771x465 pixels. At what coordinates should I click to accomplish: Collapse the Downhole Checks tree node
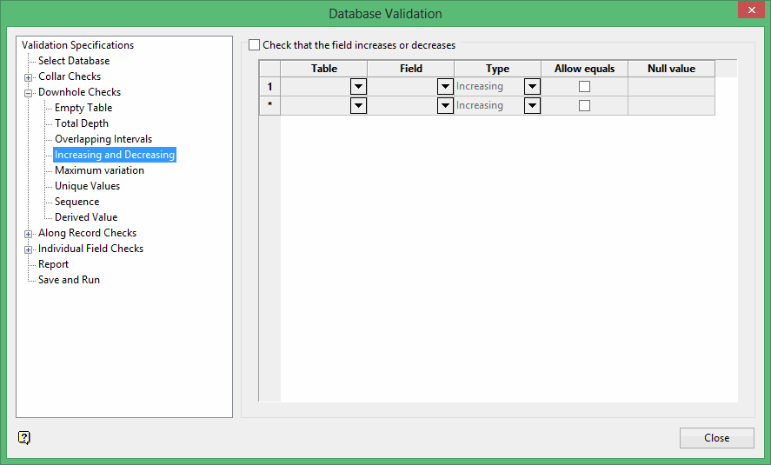pyautogui.click(x=28, y=93)
